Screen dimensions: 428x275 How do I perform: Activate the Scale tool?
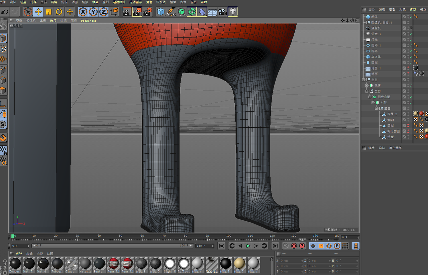click(48, 12)
